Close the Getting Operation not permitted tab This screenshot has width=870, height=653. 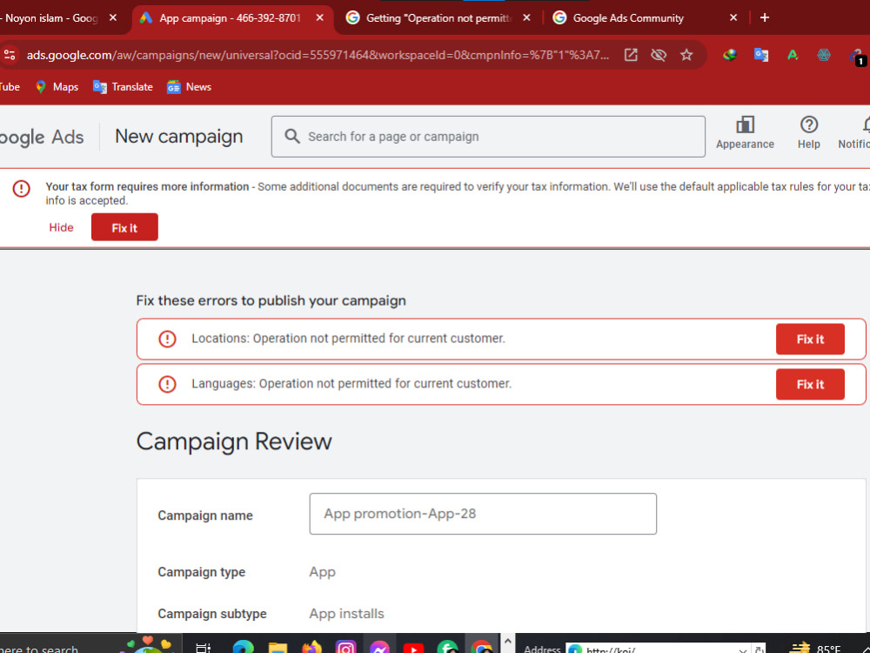coord(526,17)
